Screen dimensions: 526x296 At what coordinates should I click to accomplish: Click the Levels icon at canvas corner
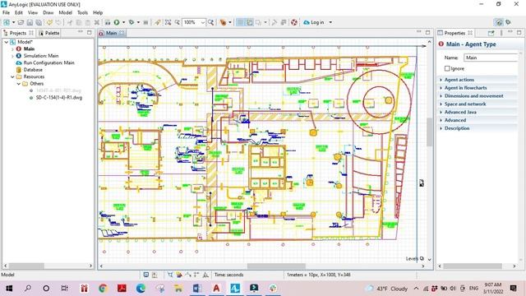click(422, 258)
